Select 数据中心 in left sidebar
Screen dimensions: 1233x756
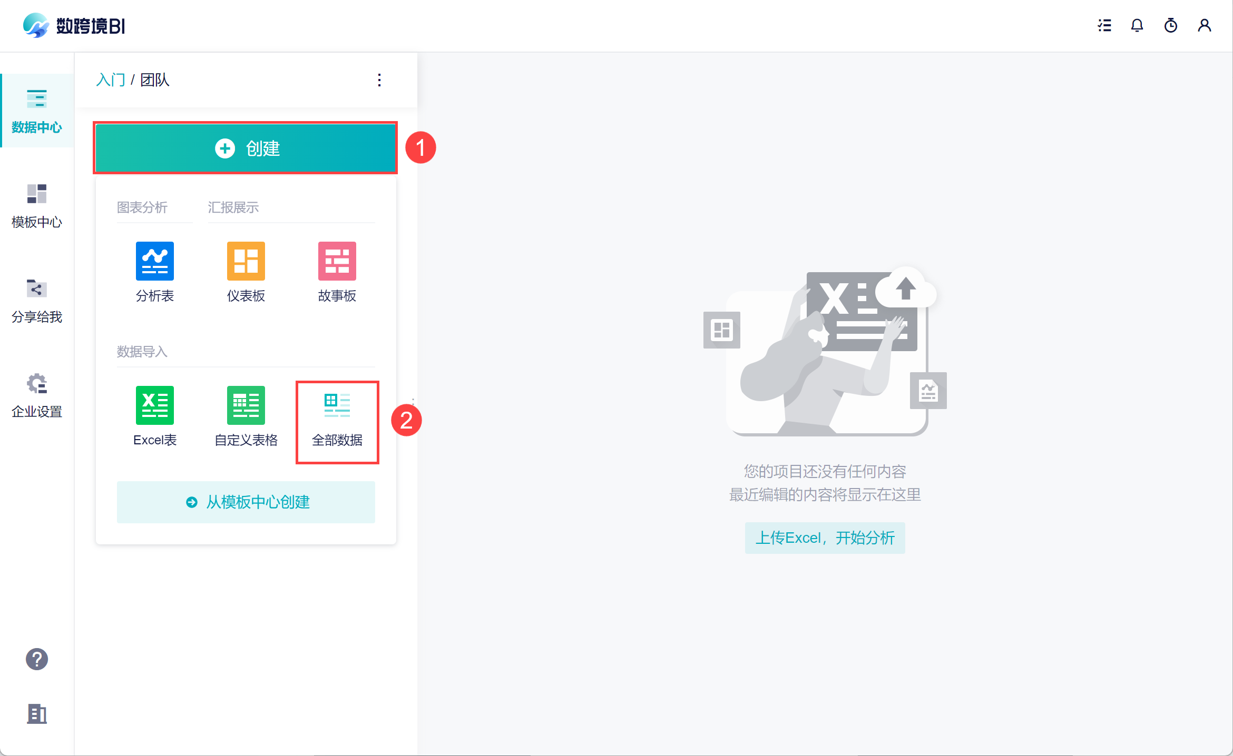coord(37,112)
